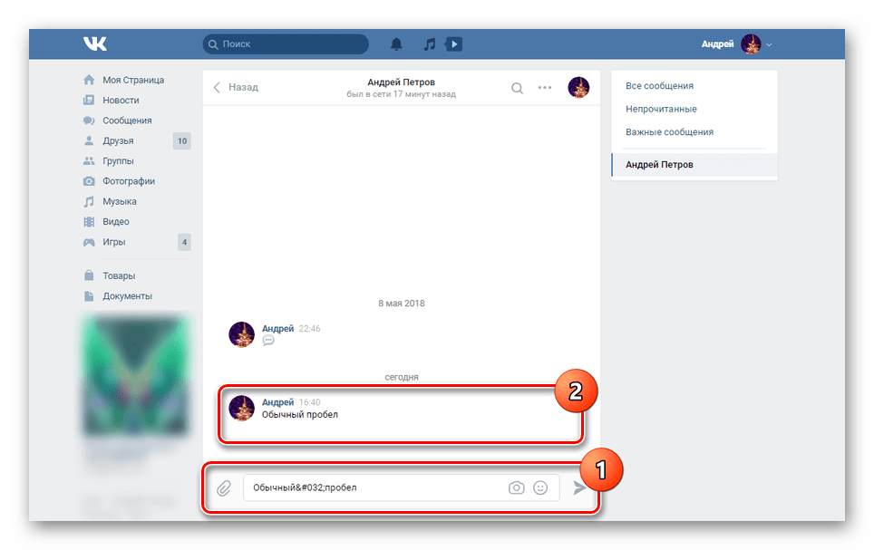Select the Непрочитанные message filter
The height and width of the screenshot is (550, 874).
[661, 109]
